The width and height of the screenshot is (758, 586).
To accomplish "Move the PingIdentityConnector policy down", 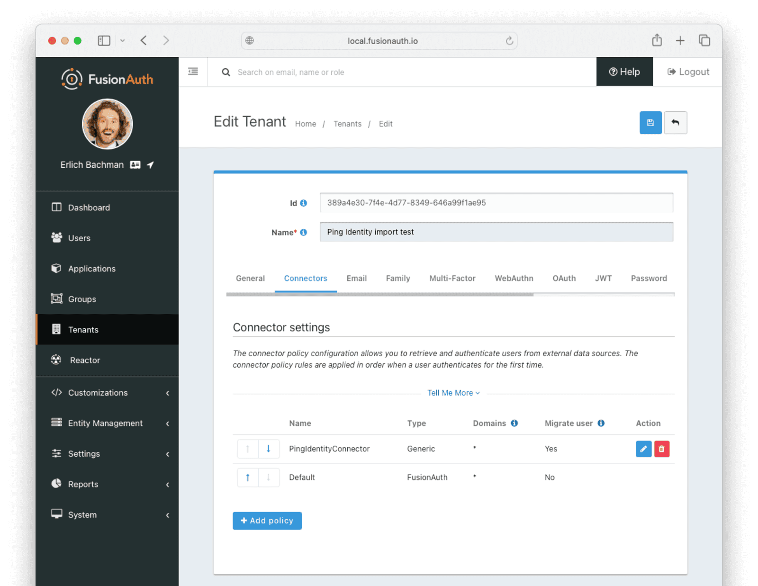I will pos(269,449).
